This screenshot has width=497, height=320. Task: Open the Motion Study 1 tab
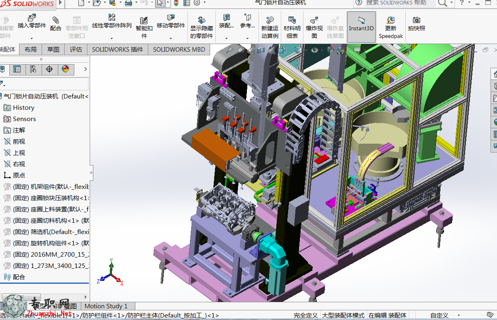(x=106, y=306)
